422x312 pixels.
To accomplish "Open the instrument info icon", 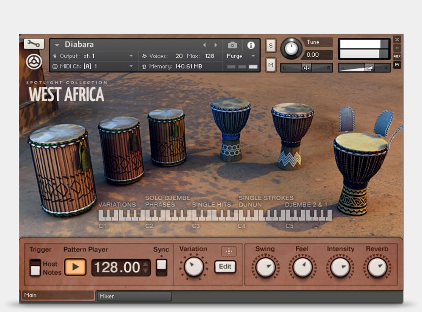I will tap(251, 45).
